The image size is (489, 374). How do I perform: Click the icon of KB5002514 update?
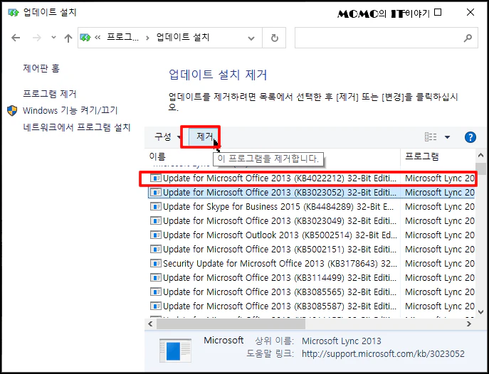[156, 235]
